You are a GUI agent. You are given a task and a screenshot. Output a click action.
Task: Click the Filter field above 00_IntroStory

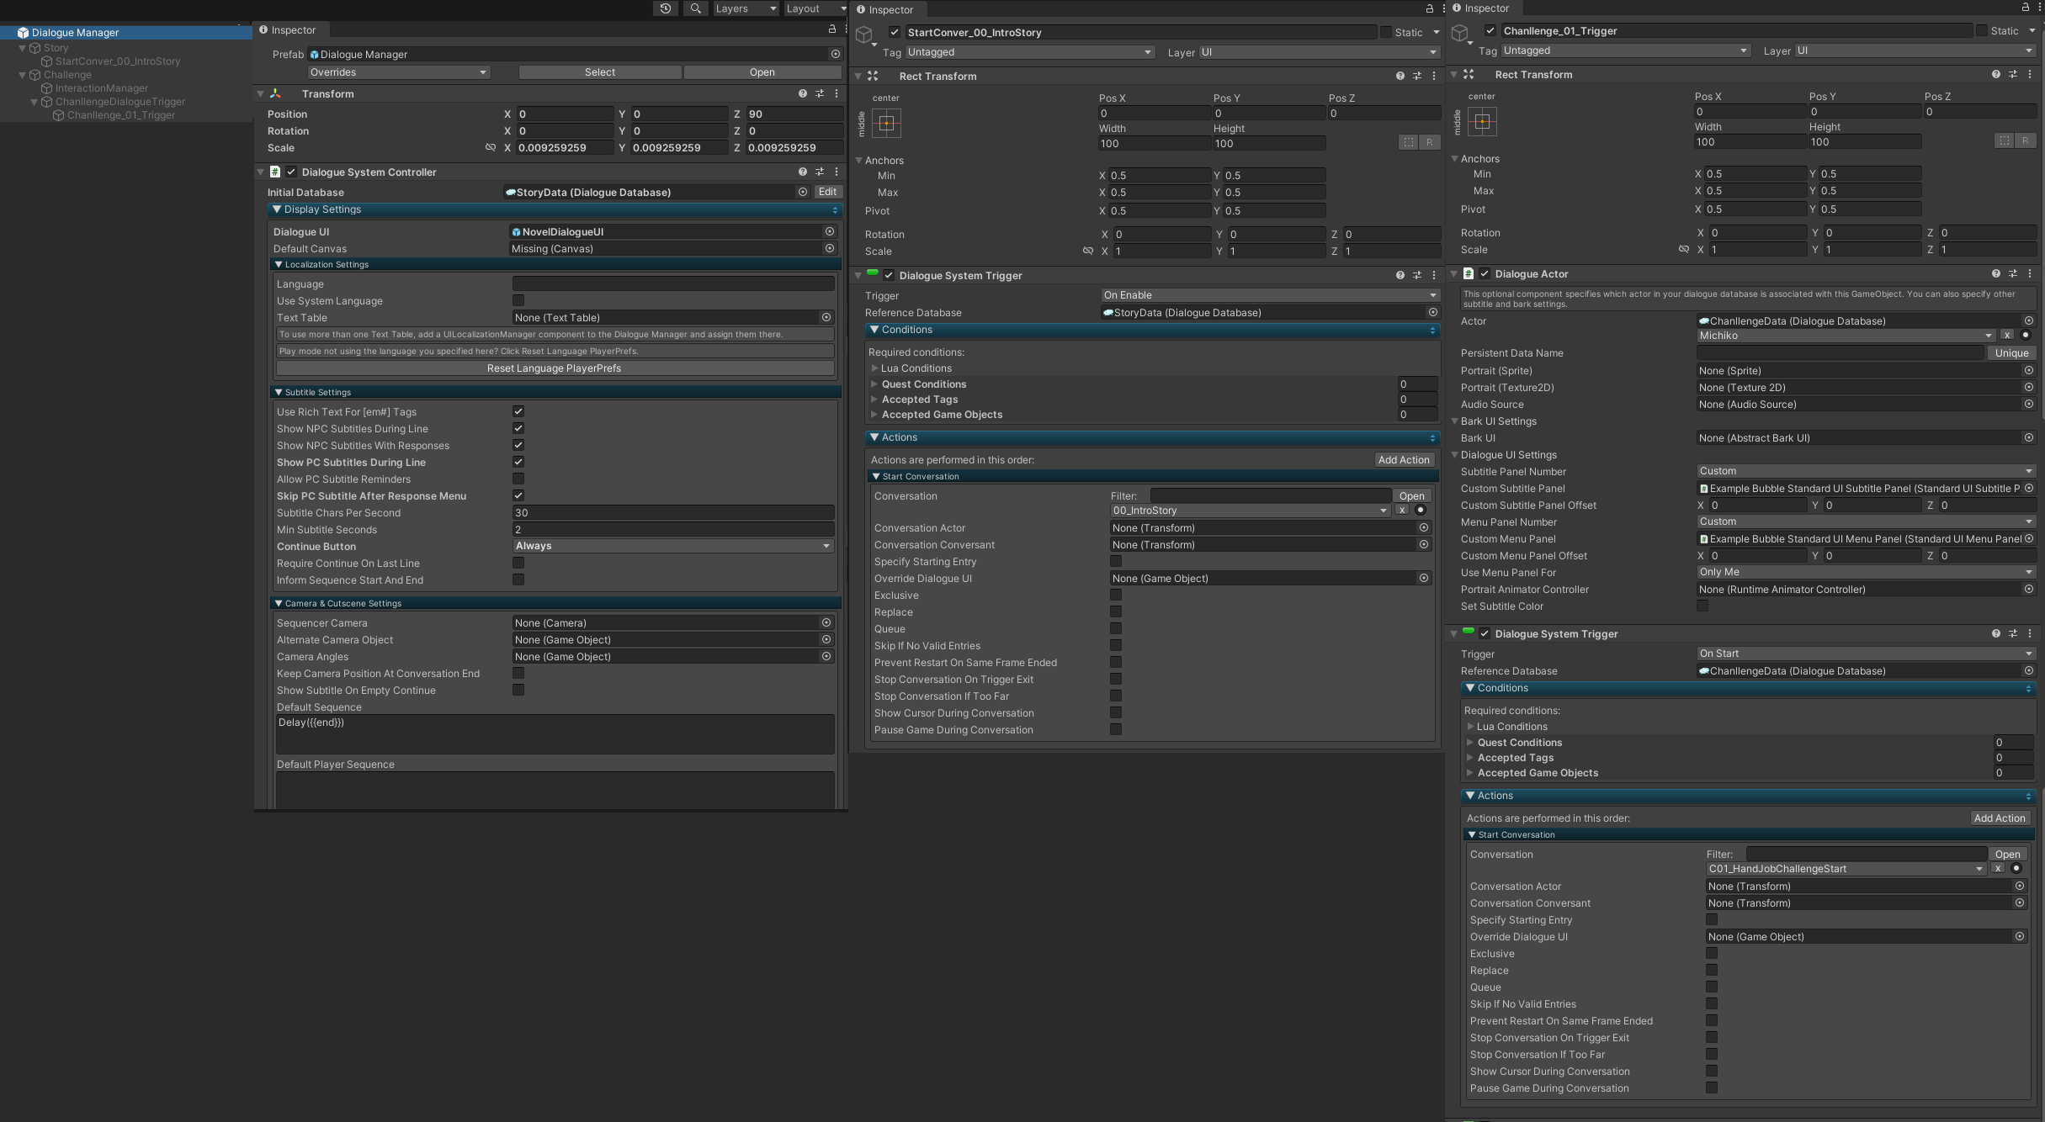pos(1271,495)
